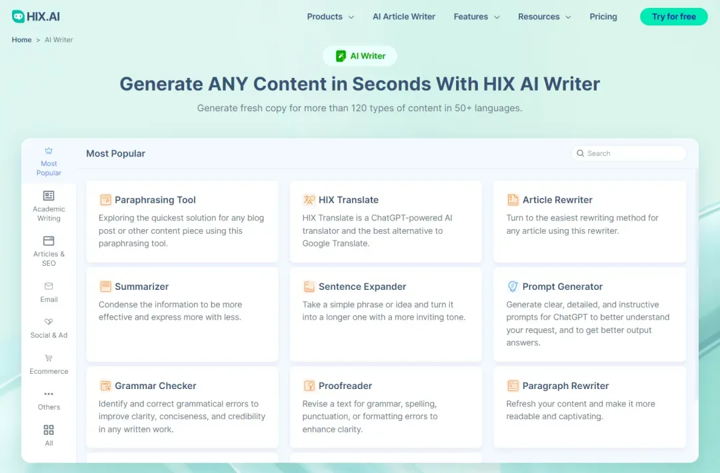720x473 pixels.
Task: Click the Prompt Generator lightbulb icon
Action: coord(513,286)
